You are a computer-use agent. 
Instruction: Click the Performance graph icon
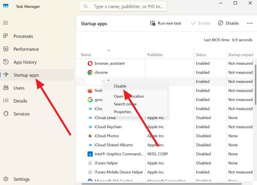(x=6, y=49)
